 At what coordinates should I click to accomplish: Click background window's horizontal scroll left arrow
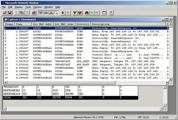[5, 109]
